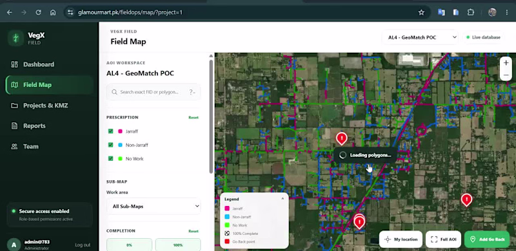This screenshot has width=516, height=251.
Task: Click the go-back marker near bottom legend
Action: tap(359, 222)
